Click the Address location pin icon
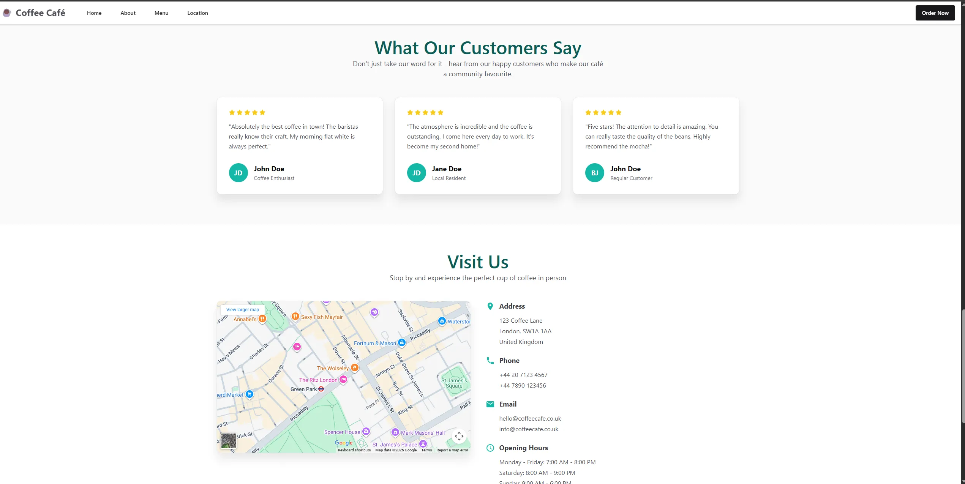The width and height of the screenshot is (965, 484). point(490,306)
